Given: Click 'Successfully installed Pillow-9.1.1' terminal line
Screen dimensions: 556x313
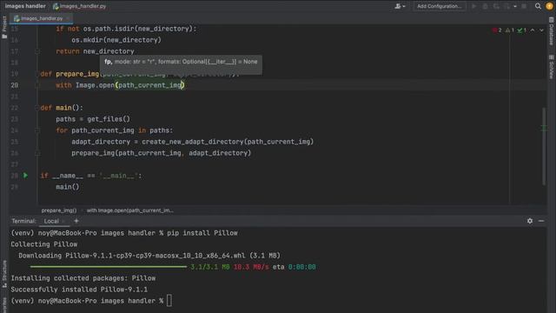Looking at the screenshot, I should coord(79,290).
